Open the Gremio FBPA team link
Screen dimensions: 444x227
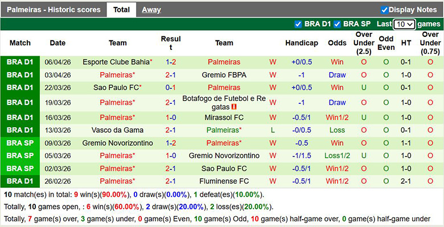(x=224, y=75)
